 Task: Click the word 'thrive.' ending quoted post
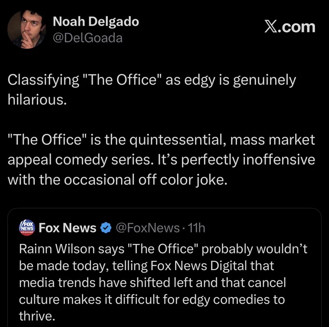coord(37,316)
